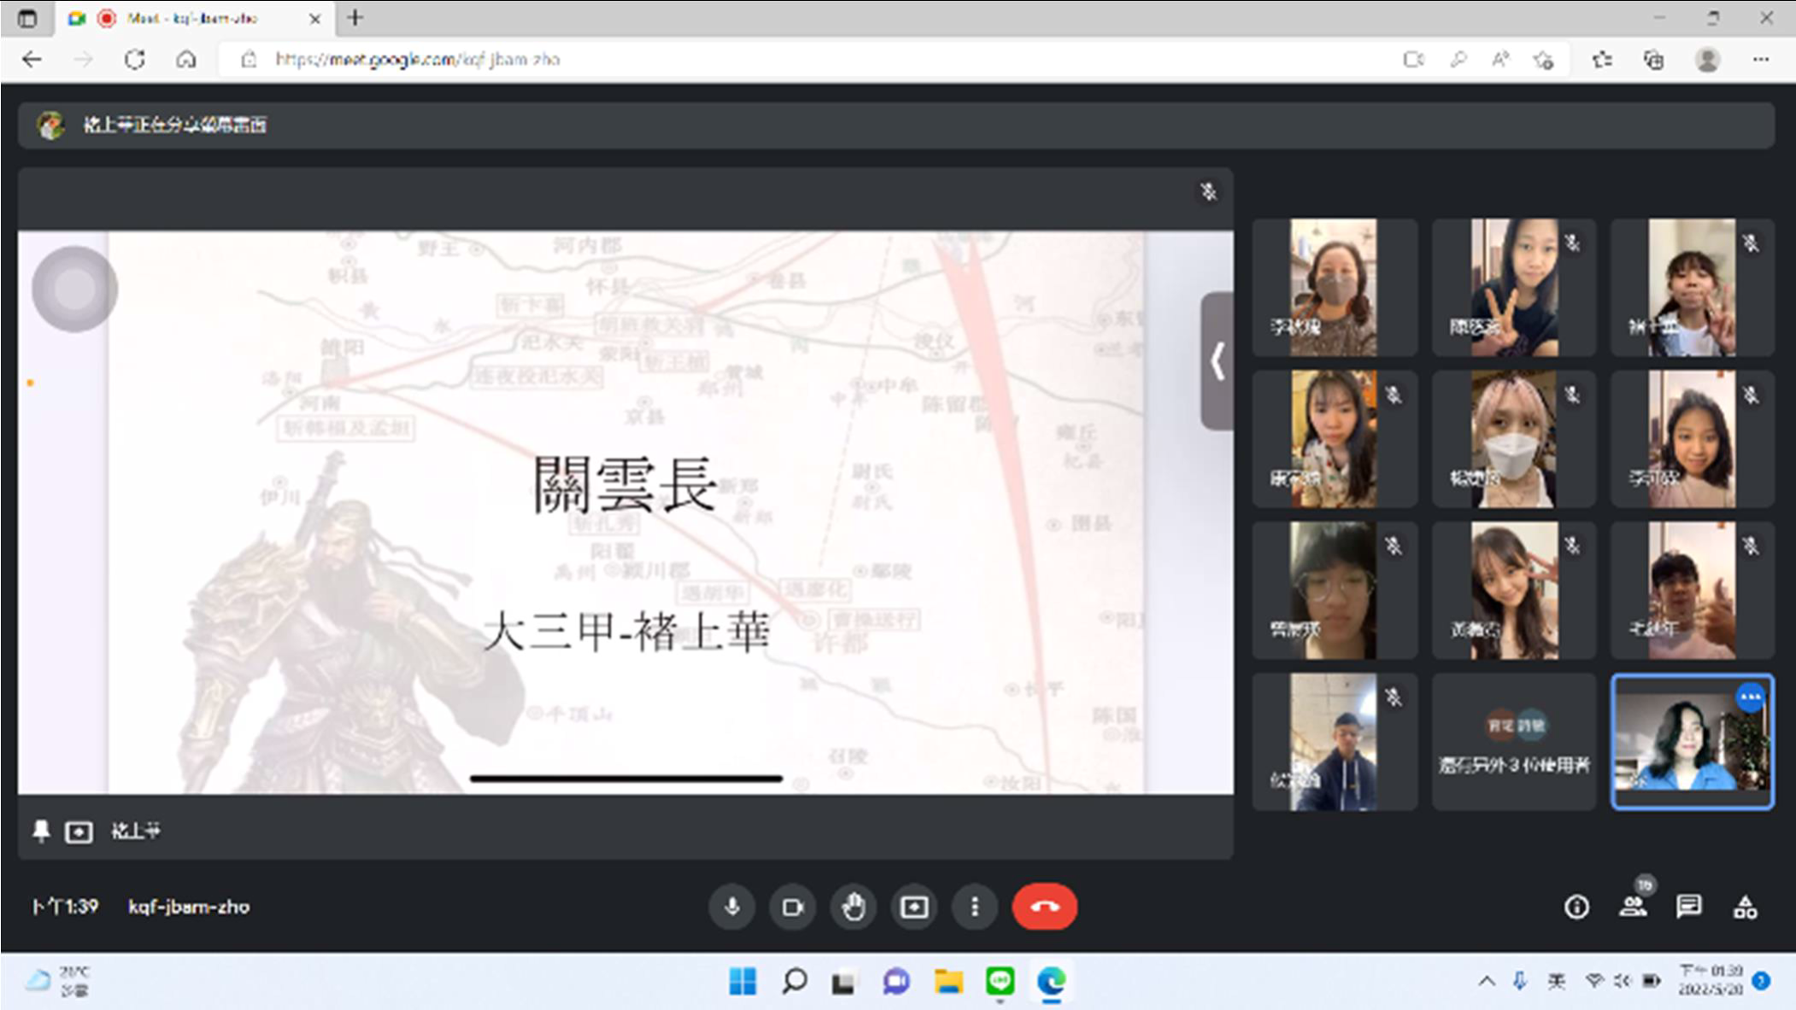Show hidden system tray icons
This screenshot has width=1796, height=1010.
(x=1487, y=982)
